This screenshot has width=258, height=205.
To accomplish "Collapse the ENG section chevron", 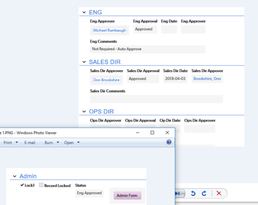I will click(x=84, y=12).
